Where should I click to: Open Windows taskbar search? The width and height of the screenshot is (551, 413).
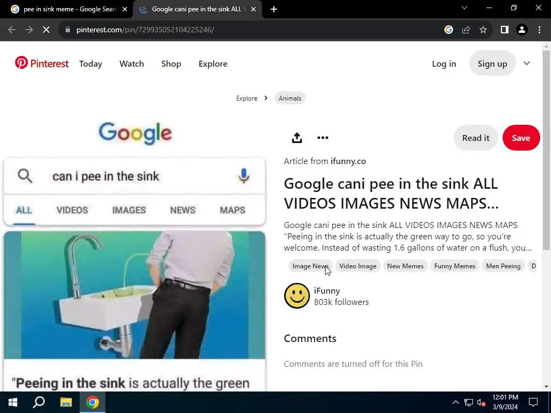click(x=39, y=402)
